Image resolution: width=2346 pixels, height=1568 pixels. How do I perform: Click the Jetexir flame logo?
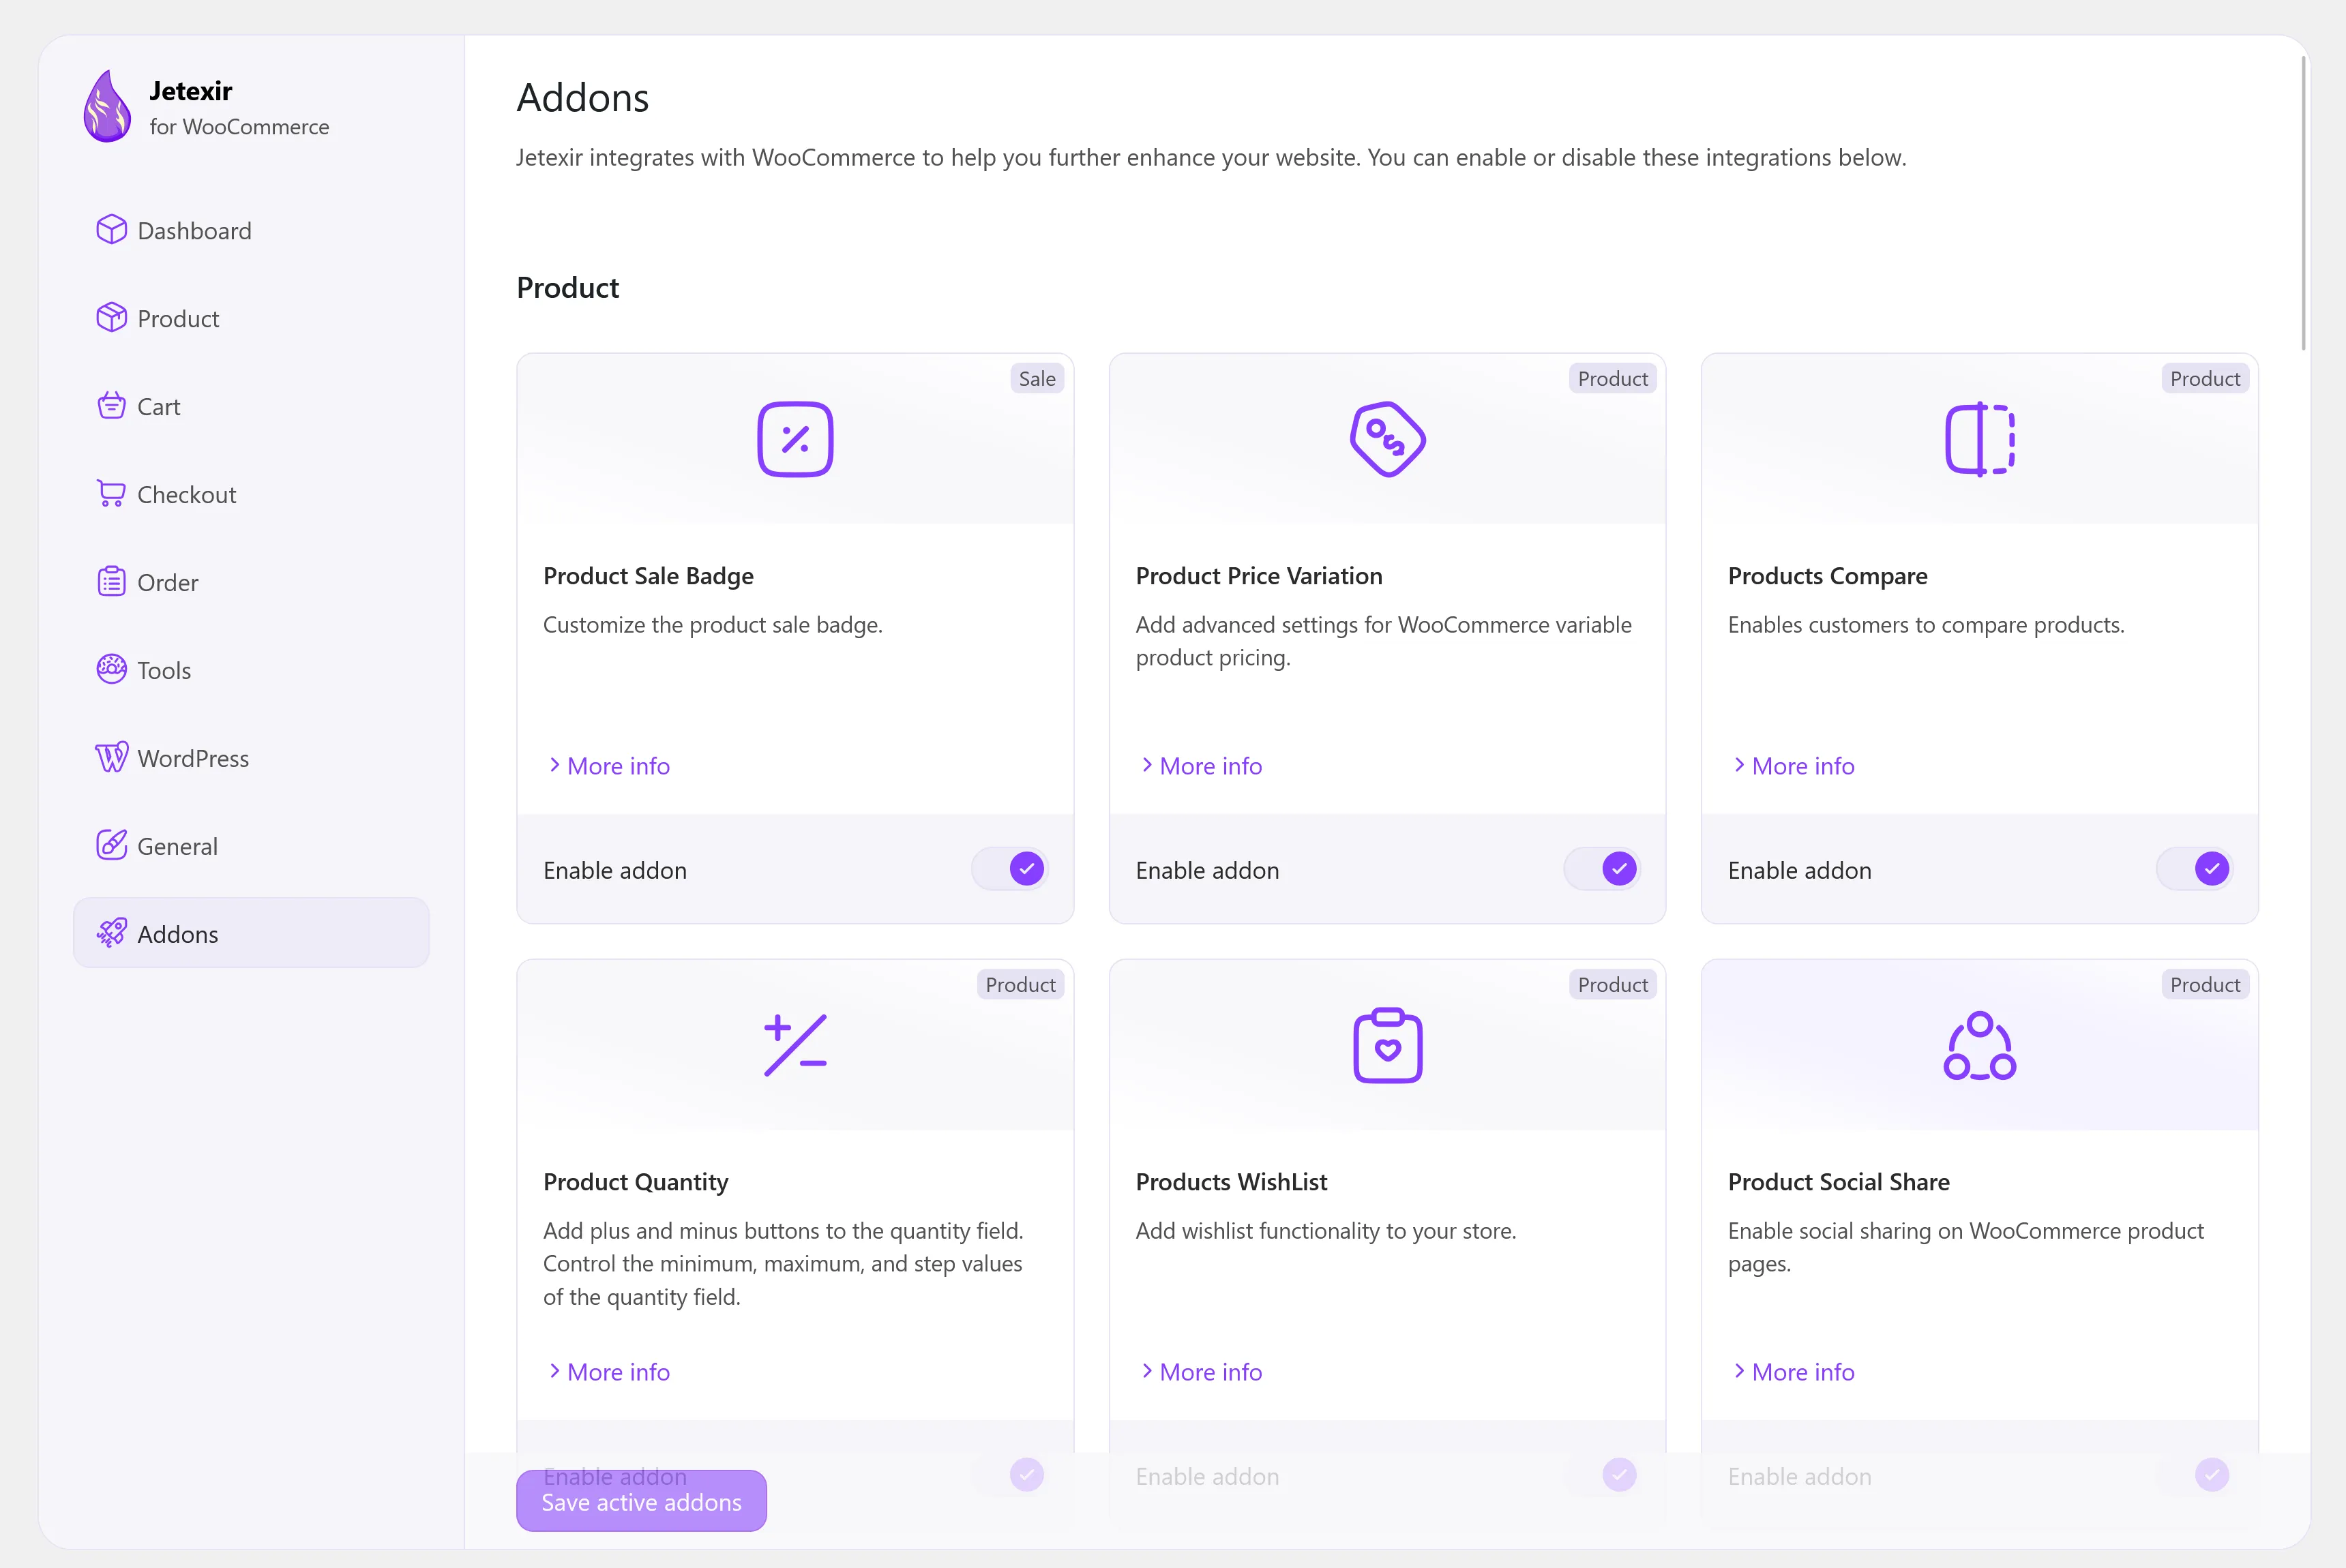click(x=107, y=106)
